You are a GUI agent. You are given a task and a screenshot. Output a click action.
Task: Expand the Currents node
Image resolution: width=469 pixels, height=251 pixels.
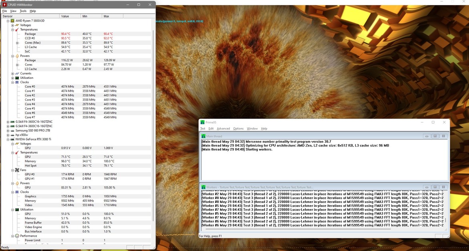[12, 74]
